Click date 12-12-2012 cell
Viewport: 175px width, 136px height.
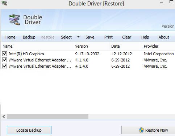(122, 54)
